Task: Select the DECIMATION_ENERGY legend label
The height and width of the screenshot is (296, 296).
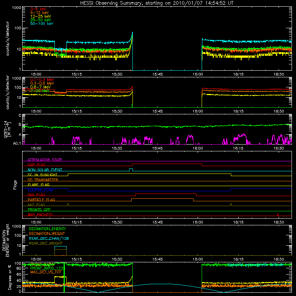Action: (47, 229)
